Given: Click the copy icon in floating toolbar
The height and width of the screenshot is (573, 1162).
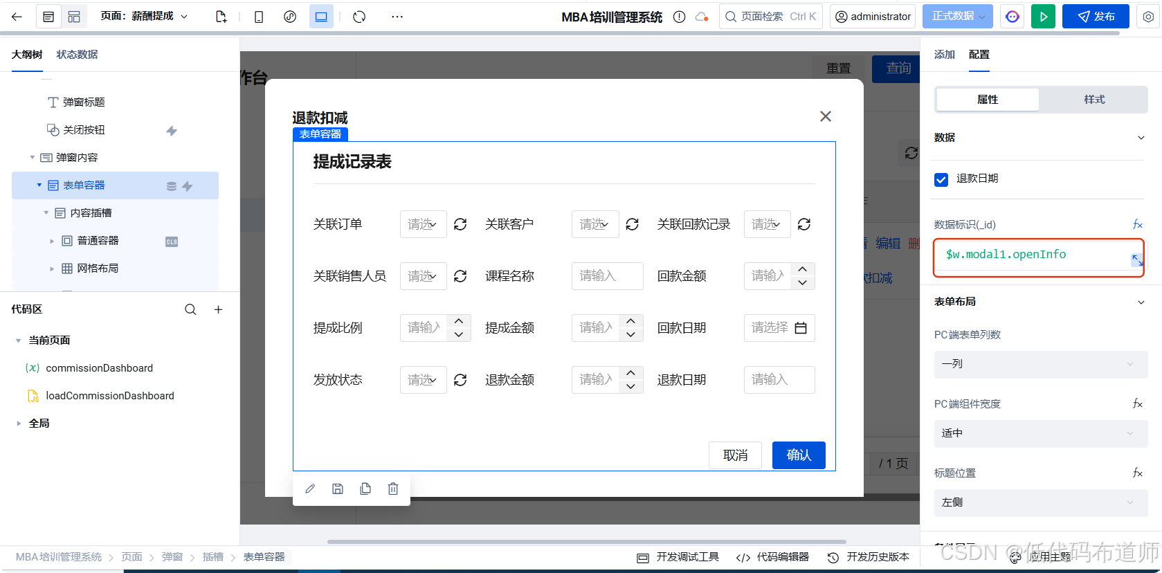Looking at the screenshot, I should pyautogui.click(x=365, y=489).
